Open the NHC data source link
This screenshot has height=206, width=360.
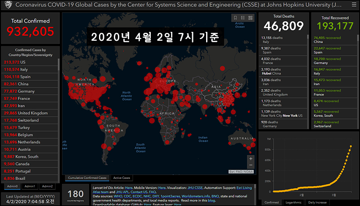(x=147, y=196)
